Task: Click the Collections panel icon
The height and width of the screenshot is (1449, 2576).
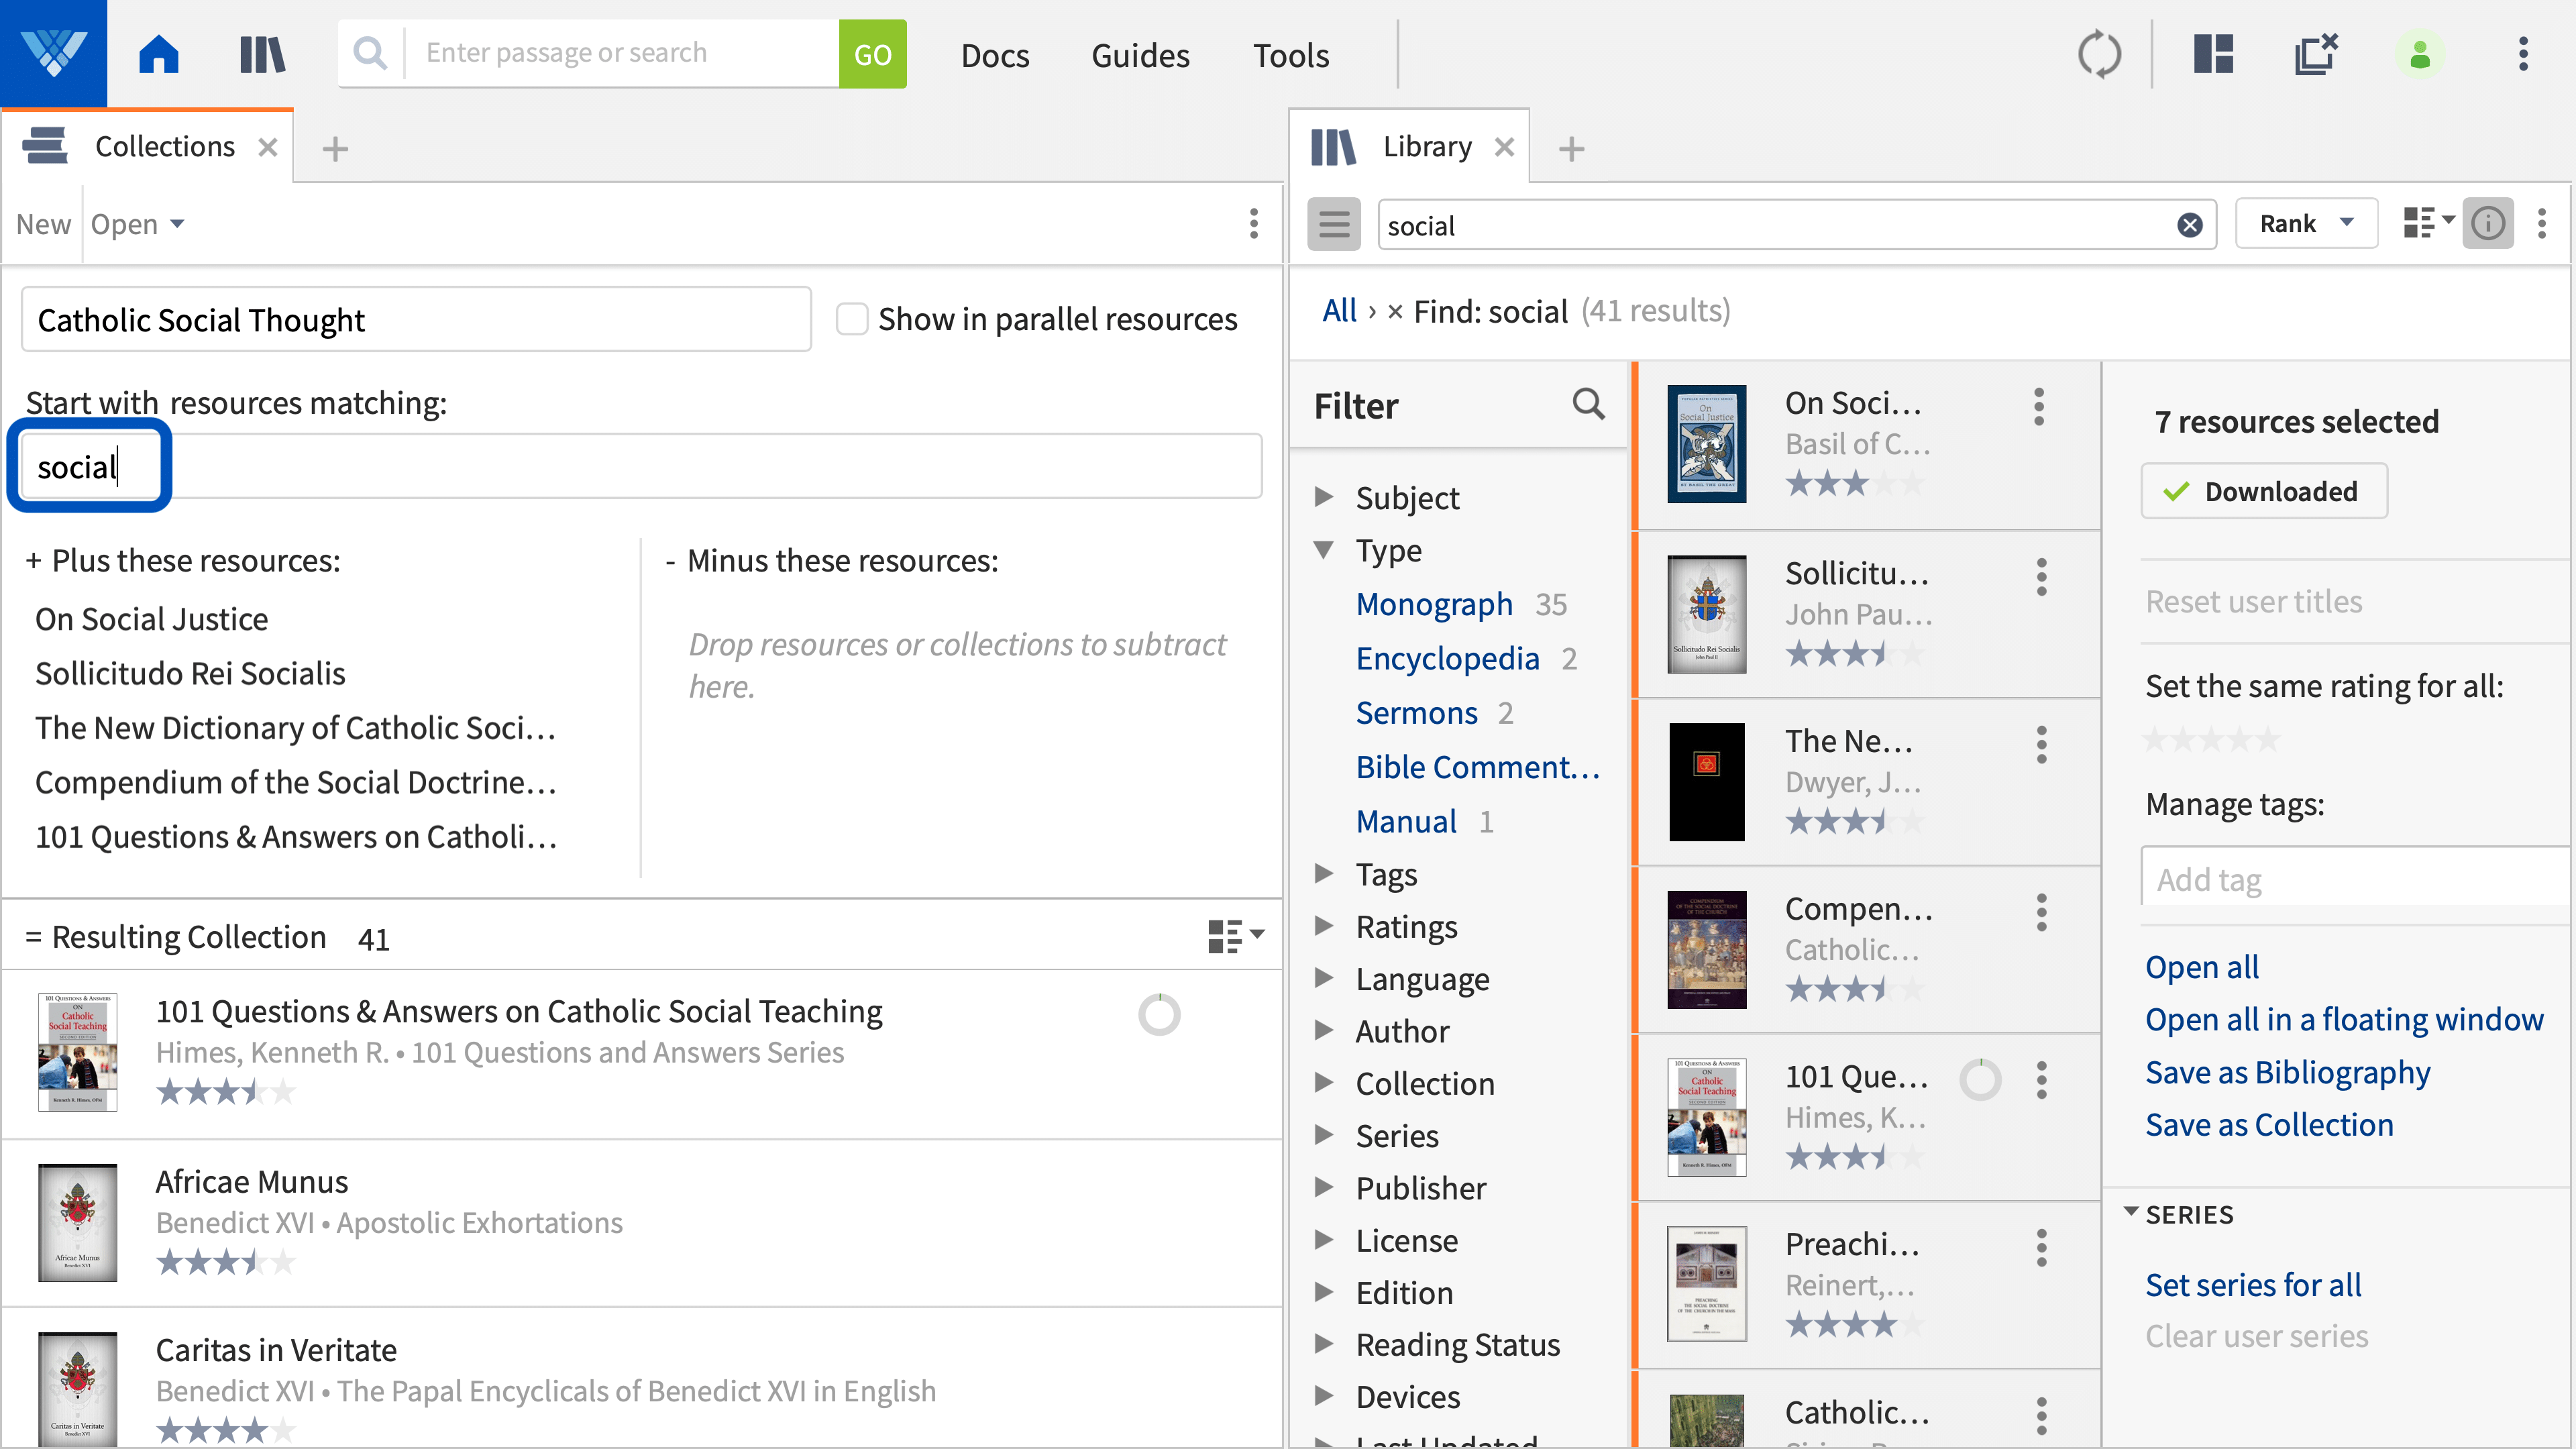Action: pyautogui.click(x=45, y=146)
